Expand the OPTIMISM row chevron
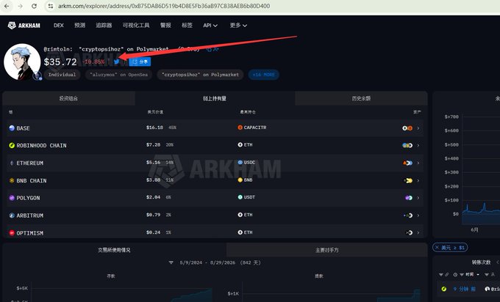This screenshot has width=500, height=302. click(x=418, y=232)
